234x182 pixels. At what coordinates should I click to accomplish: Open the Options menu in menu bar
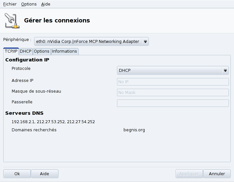point(29,4)
